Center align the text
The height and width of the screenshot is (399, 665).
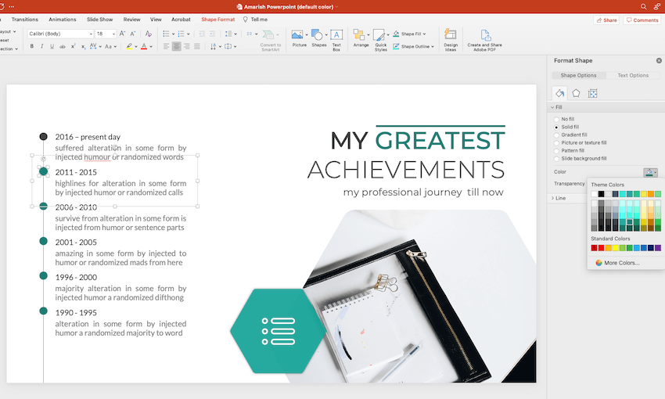[x=177, y=47]
